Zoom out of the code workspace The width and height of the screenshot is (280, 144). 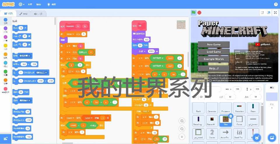pyautogui.click(x=182, y=129)
